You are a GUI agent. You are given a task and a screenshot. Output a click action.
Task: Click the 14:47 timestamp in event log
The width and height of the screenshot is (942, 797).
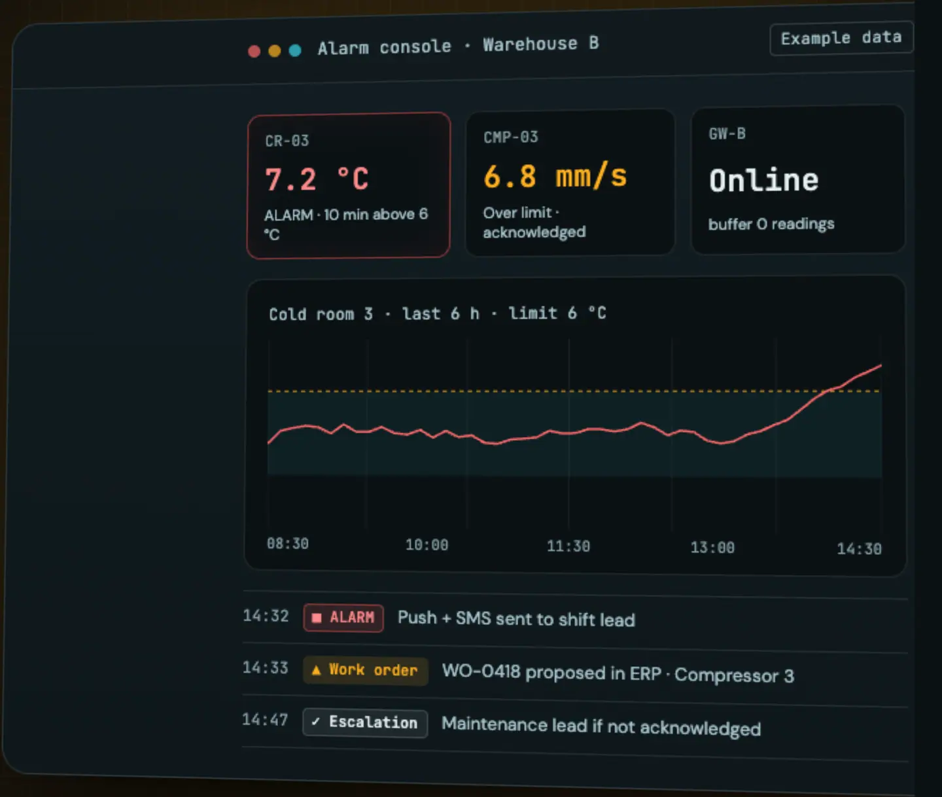tap(265, 720)
